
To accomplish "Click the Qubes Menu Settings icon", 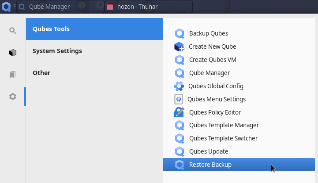I will point(179,99).
